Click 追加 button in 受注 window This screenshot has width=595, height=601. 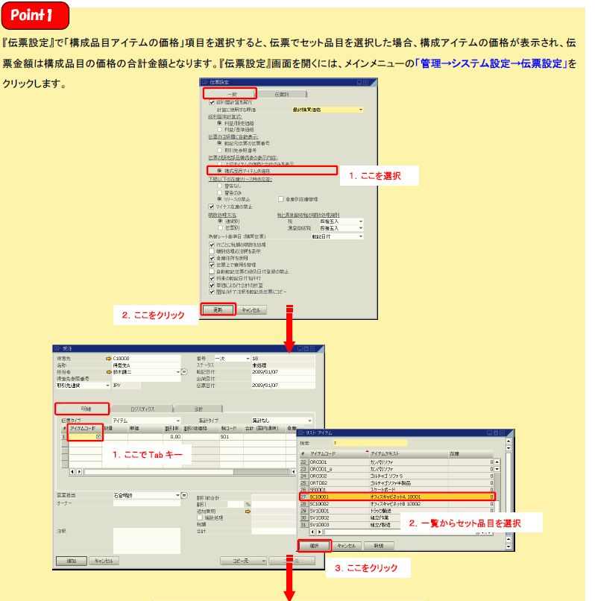click(x=72, y=561)
